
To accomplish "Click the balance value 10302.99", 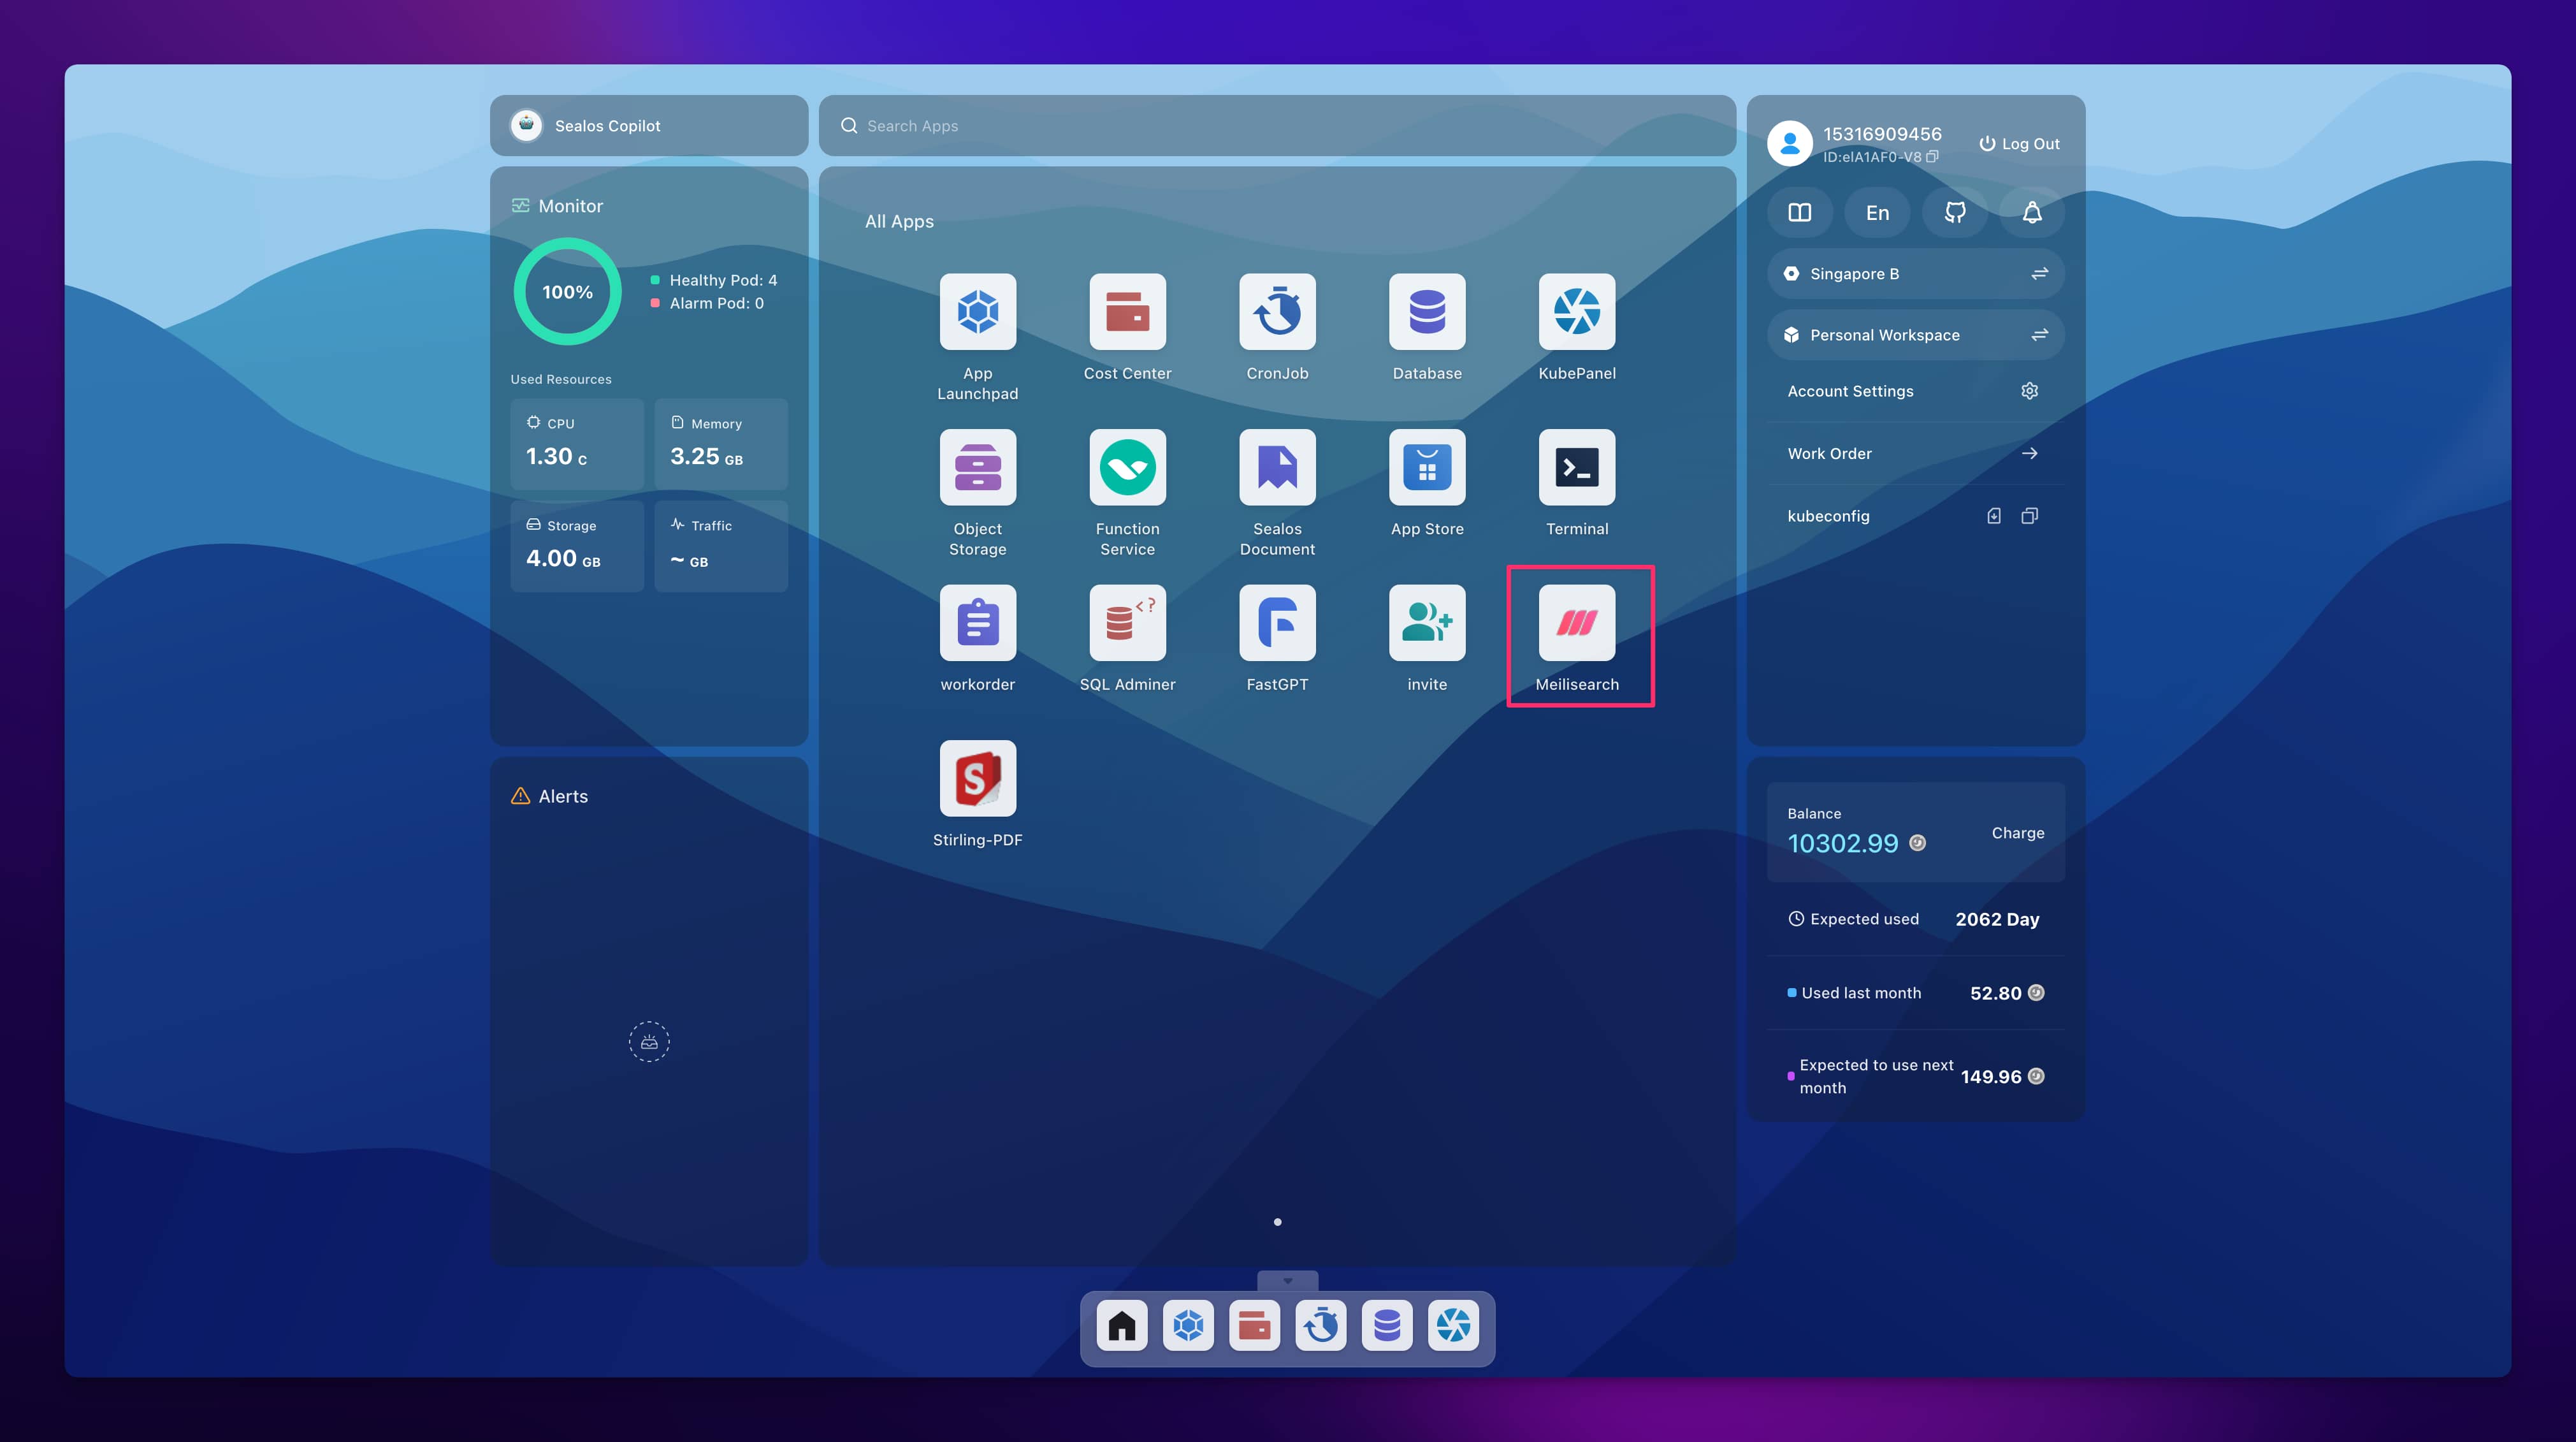I will click(1843, 844).
